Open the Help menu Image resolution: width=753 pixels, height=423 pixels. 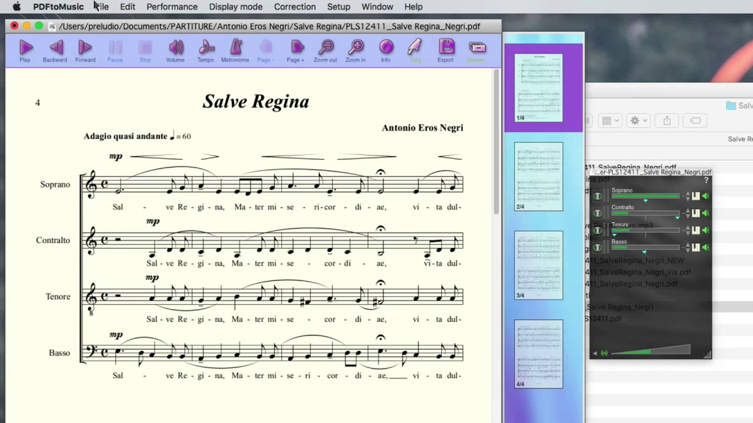414,6
